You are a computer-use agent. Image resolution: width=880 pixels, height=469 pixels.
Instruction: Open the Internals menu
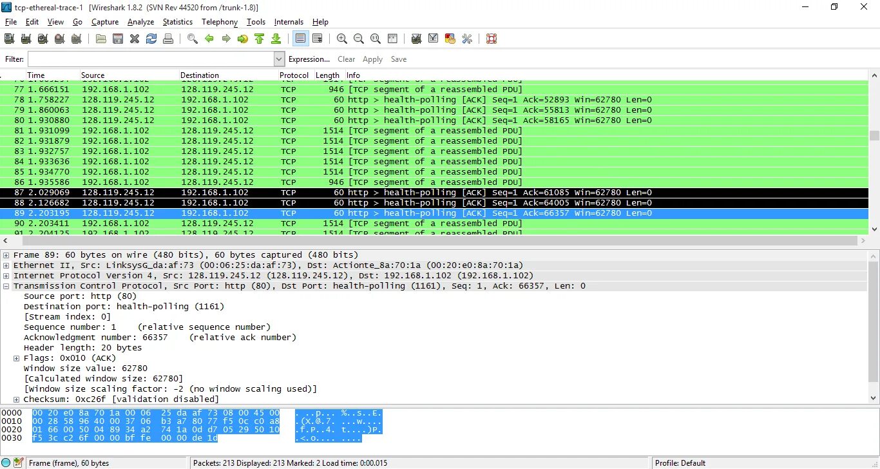289,22
